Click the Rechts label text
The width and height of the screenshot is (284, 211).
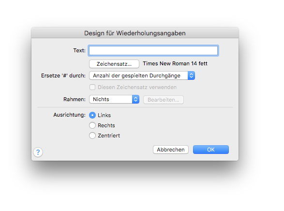[x=106, y=125]
